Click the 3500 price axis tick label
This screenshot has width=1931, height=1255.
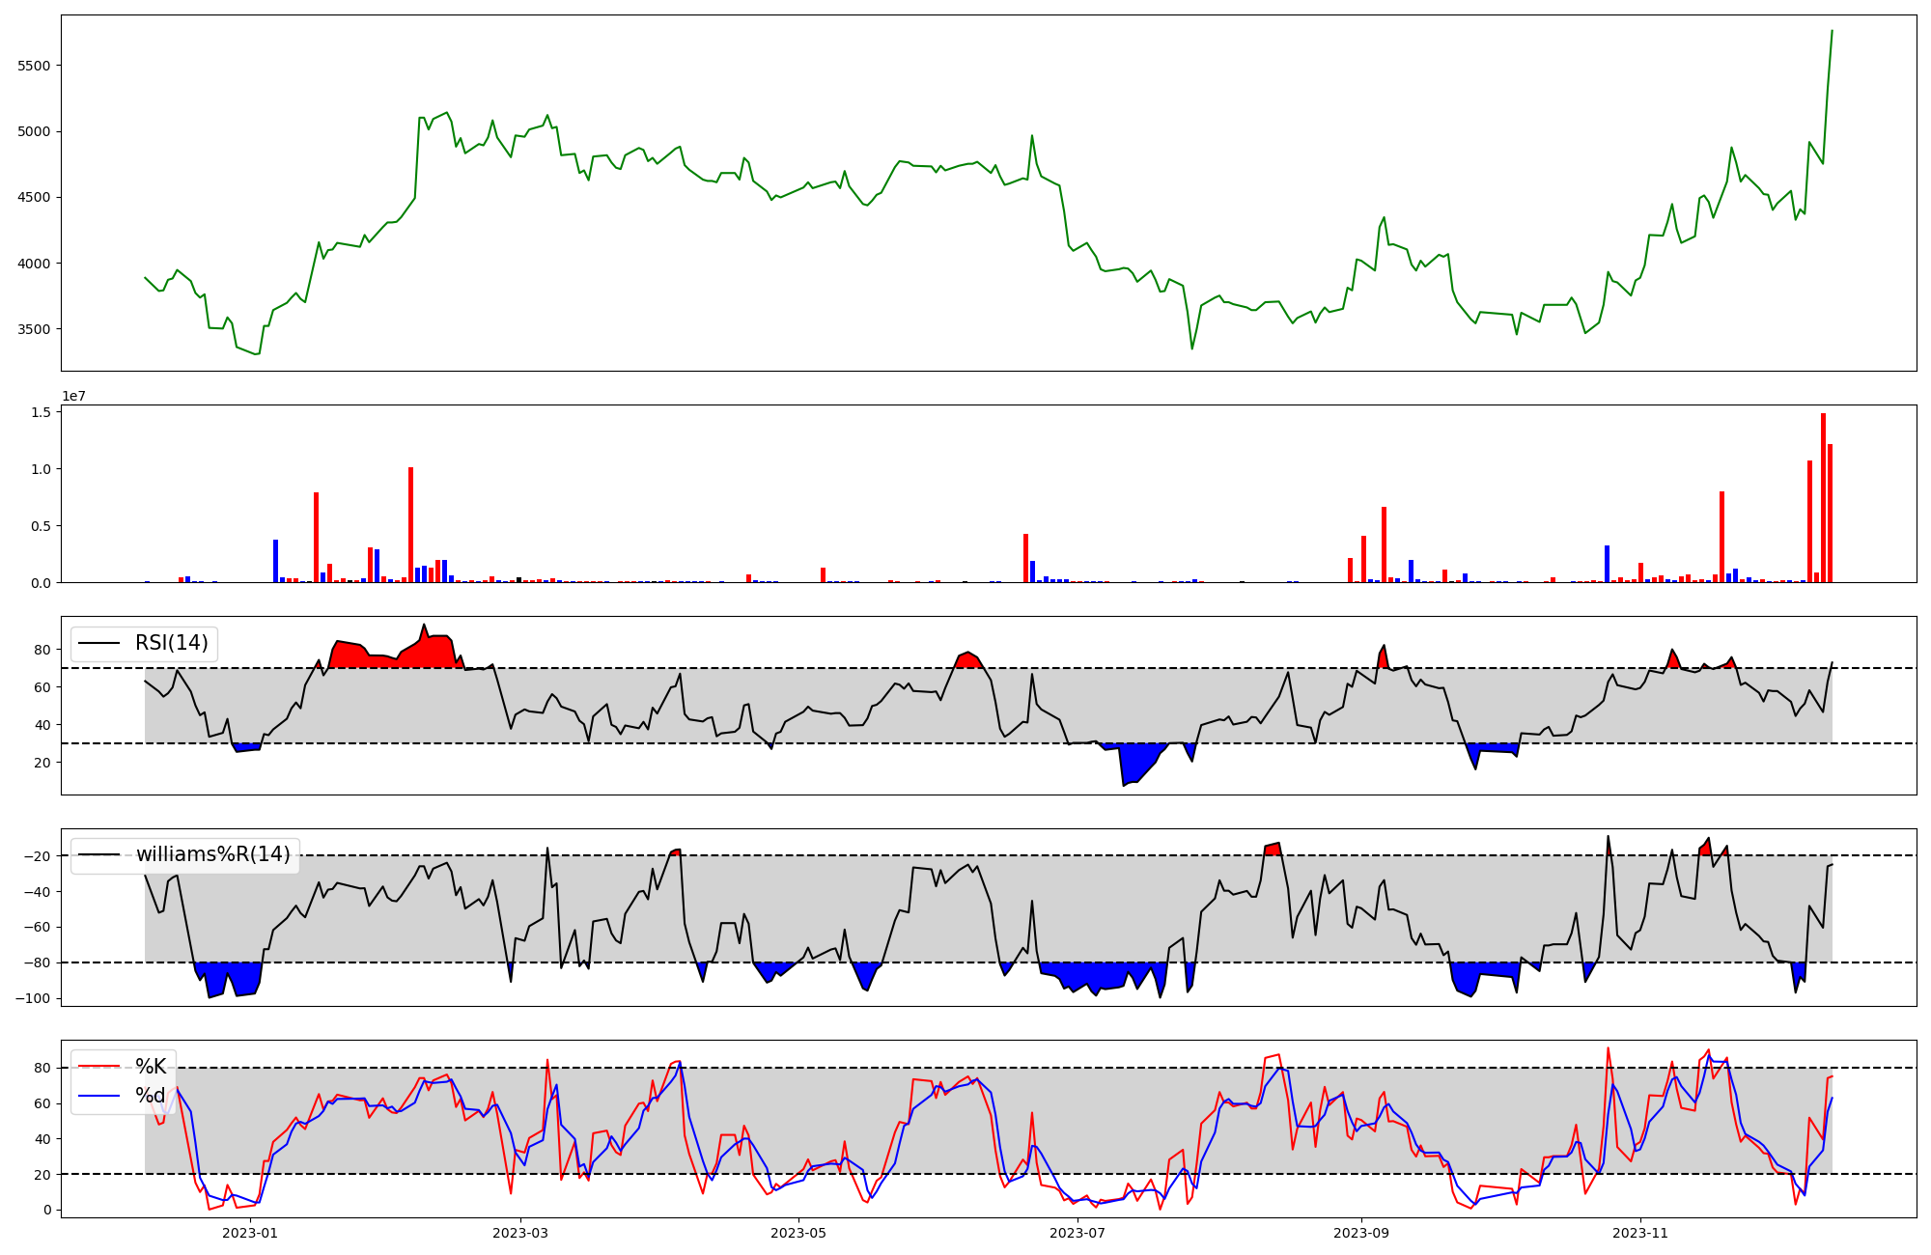point(35,329)
